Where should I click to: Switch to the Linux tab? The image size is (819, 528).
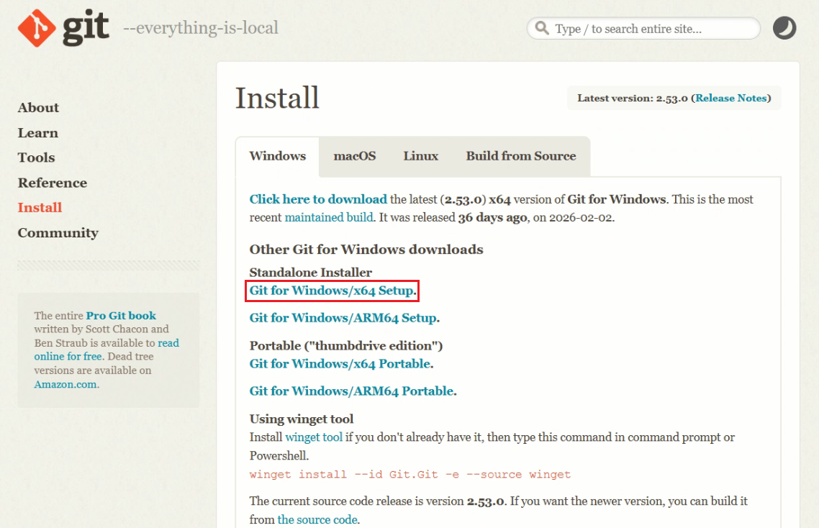coord(420,156)
